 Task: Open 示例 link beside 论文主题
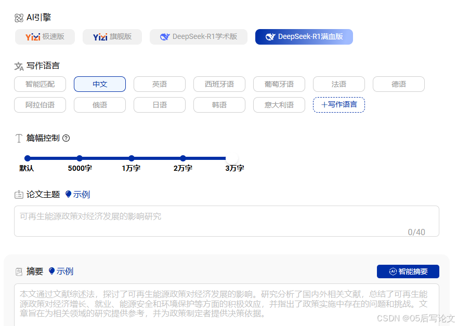point(81,195)
